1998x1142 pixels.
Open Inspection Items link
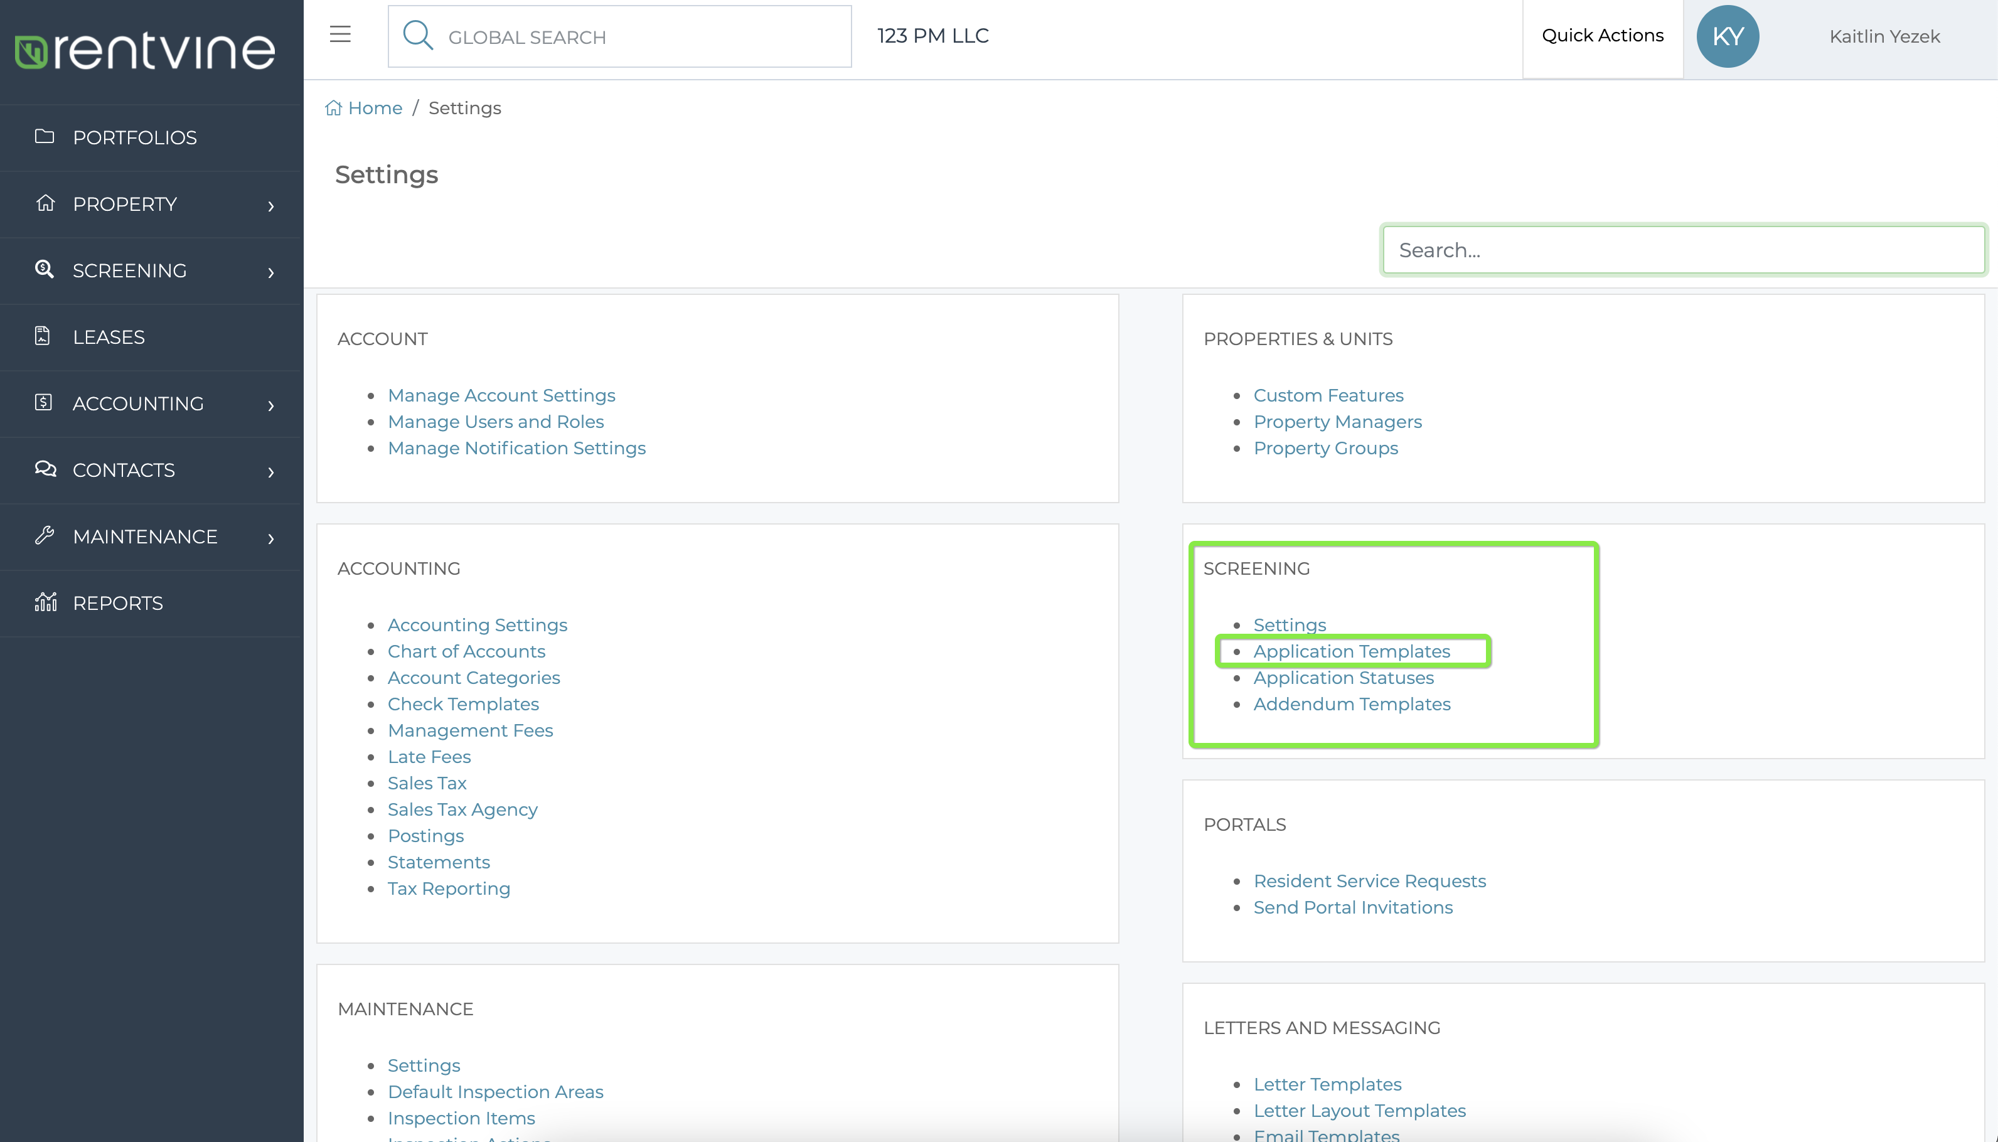point(461,1118)
